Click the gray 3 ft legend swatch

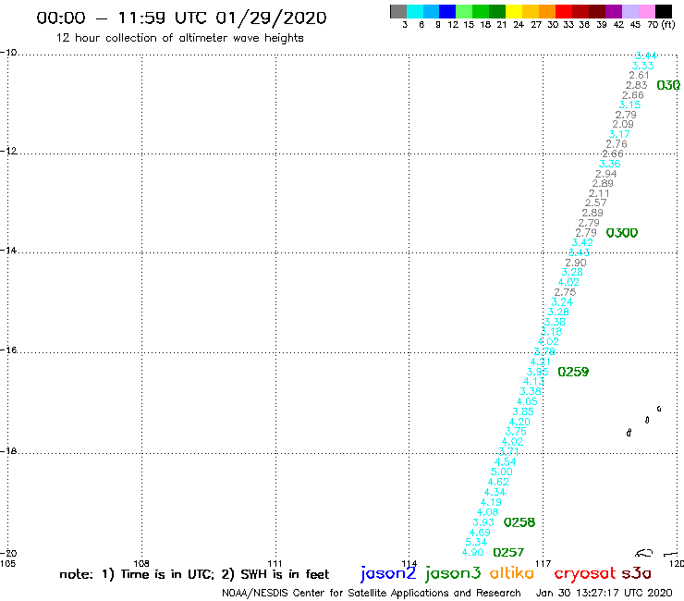click(x=398, y=11)
